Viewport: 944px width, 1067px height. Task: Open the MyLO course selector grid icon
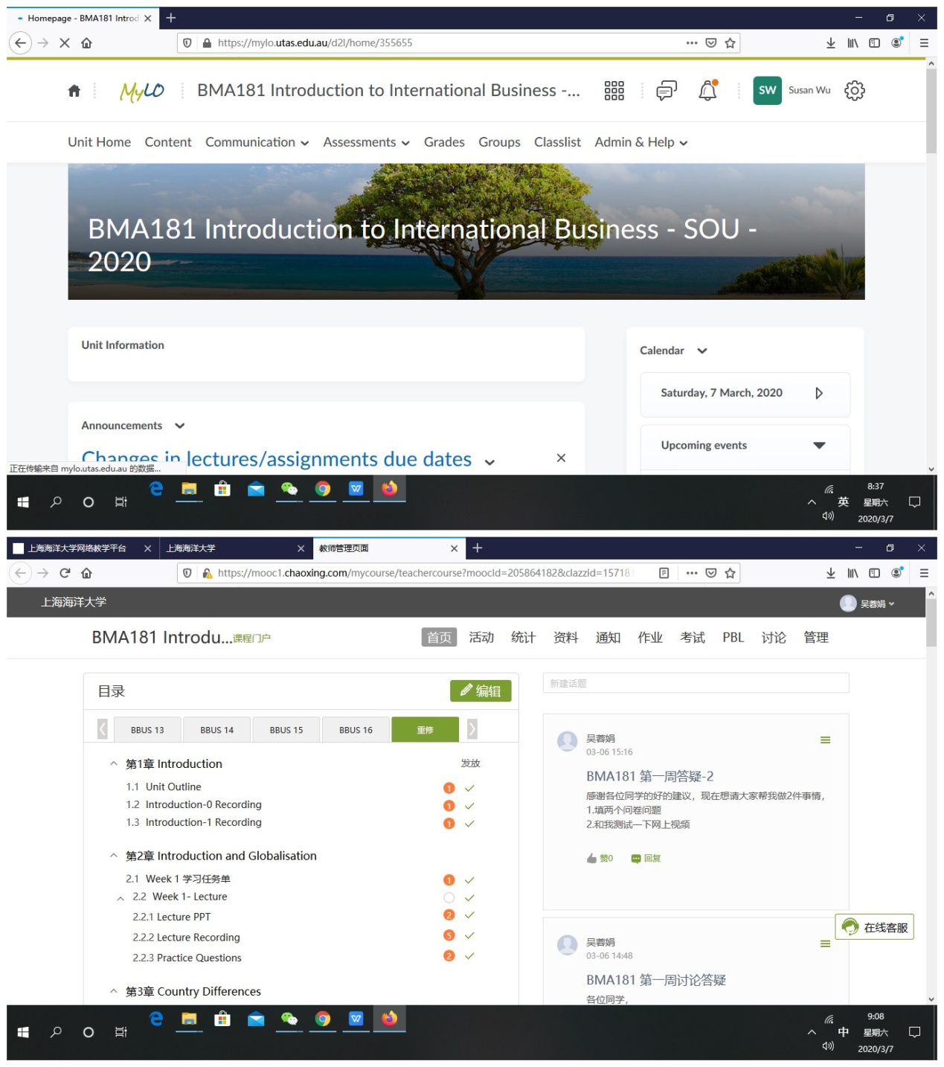click(x=614, y=91)
